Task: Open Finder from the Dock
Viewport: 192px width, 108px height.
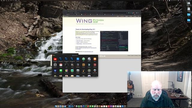Action: point(56,106)
